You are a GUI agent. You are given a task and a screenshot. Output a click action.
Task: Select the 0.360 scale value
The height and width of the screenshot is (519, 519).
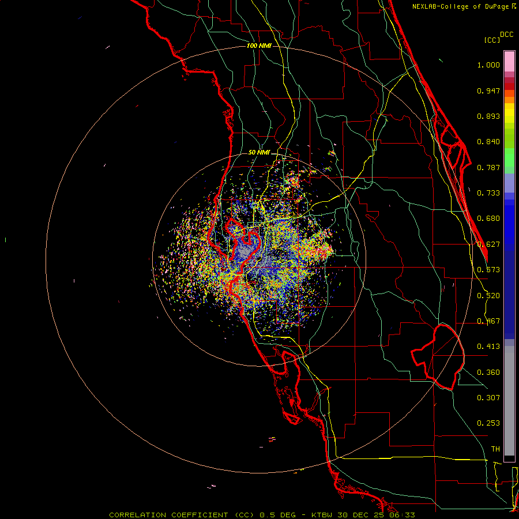tap(488, 373)
